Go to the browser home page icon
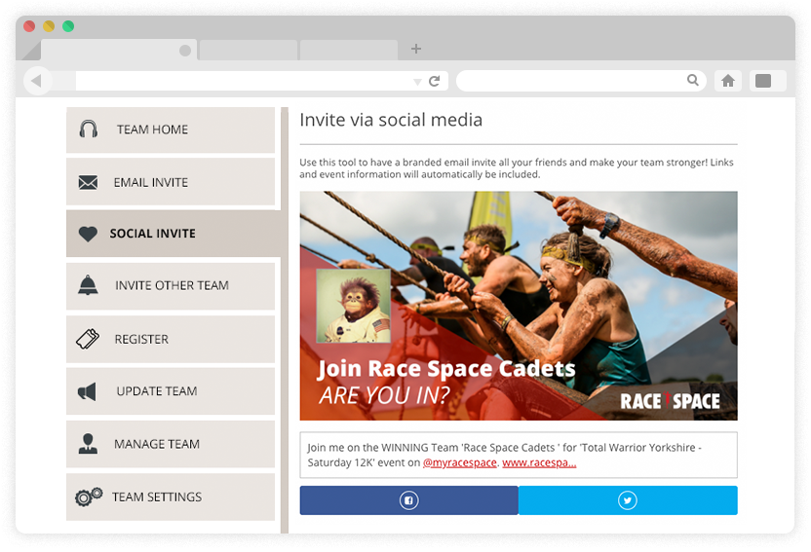The width and height of the screenshot is (811, 552). click(x=728, y=81)
